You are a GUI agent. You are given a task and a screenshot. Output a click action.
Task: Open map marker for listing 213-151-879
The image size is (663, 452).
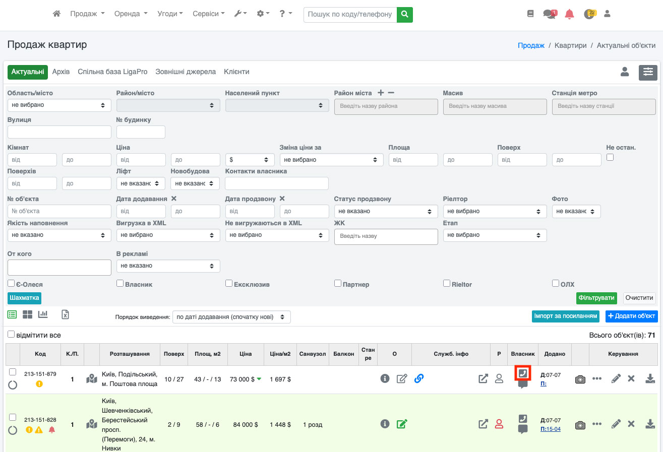tap(91, 379)
